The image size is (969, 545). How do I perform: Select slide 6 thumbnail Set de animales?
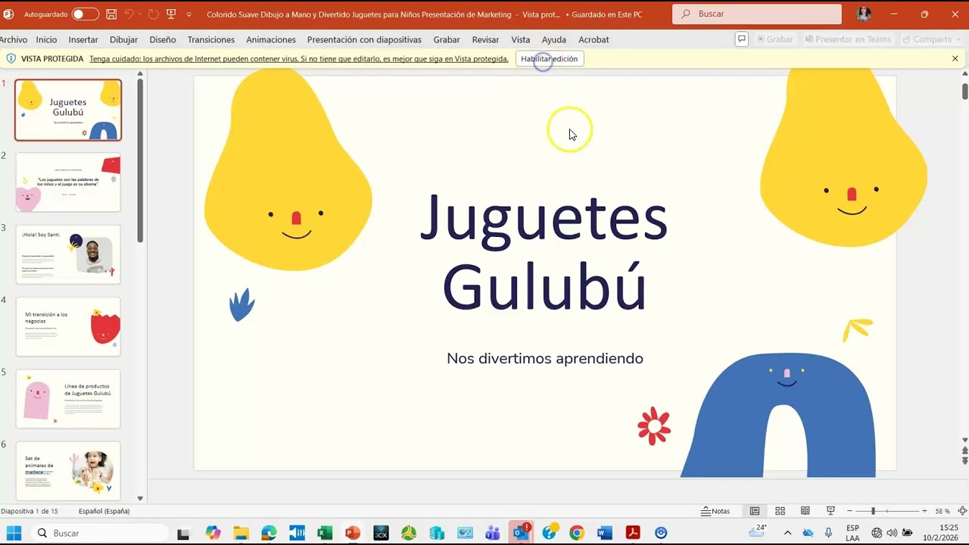pyautogui.click(x=68, y=471)
